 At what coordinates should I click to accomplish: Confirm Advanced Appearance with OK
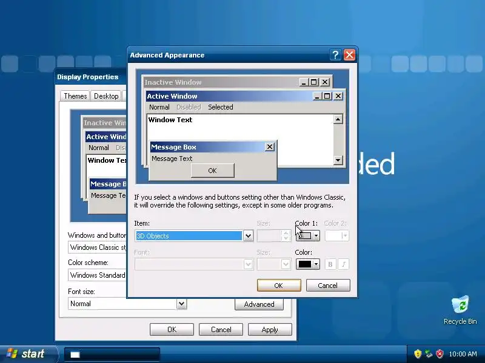(279, 286)
